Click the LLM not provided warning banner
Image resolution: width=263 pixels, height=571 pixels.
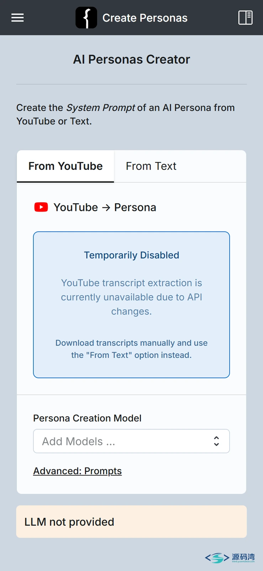pyautogui.click(x=131, y=522)
